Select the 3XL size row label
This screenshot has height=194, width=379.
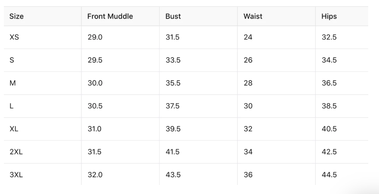click(x=16, y=175)
